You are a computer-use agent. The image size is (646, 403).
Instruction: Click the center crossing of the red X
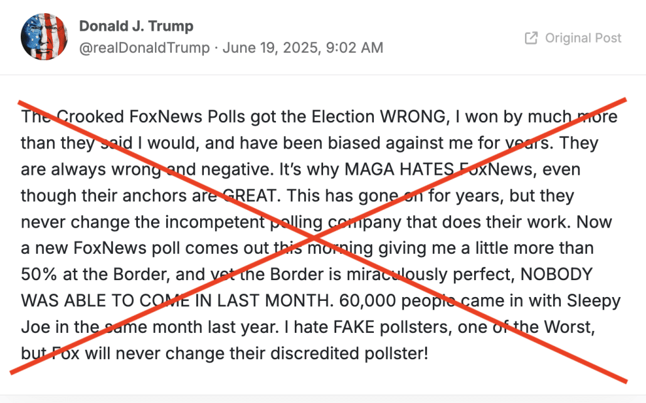click(314, 238)
